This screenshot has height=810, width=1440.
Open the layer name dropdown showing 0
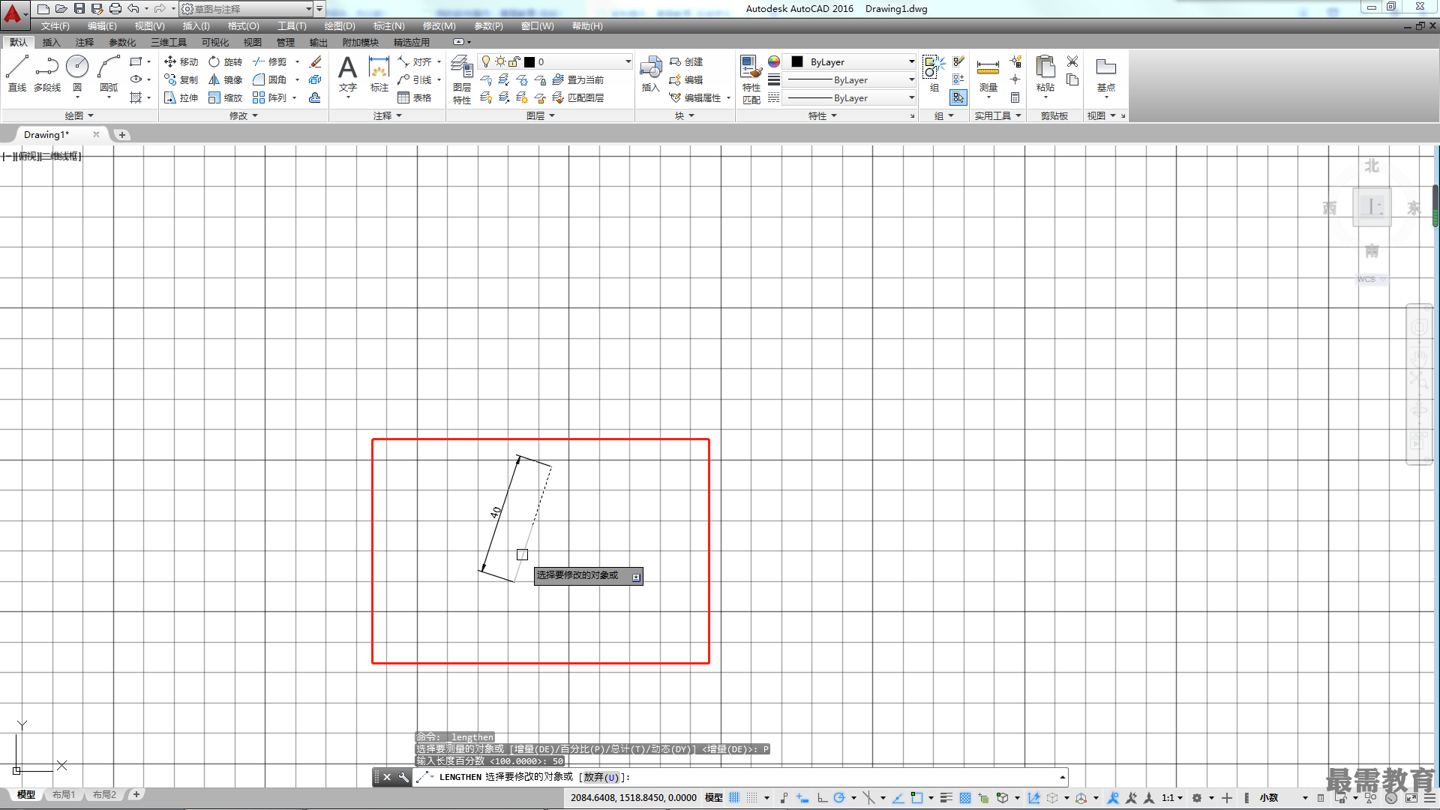556,61
